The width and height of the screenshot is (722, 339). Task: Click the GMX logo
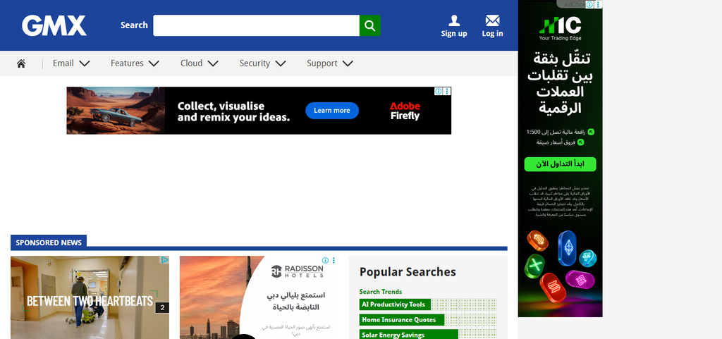(x=54, y=25)
